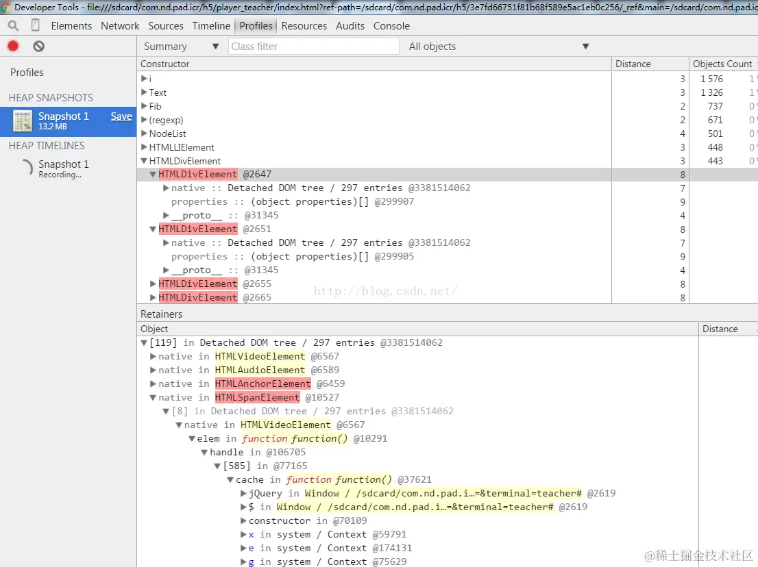The height and width of the screenshot is (567, 758).
Task: Expand HTMLDivElement @2655 node
Action: (153, 283)
